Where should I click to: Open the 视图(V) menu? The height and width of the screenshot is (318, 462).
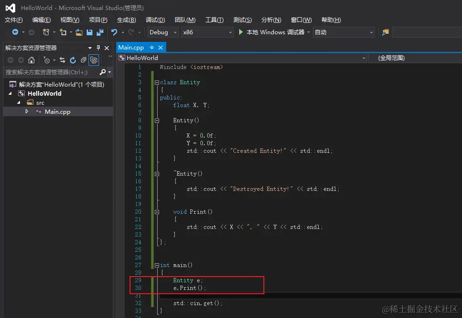pyautogui.click(x=70, y=20)
